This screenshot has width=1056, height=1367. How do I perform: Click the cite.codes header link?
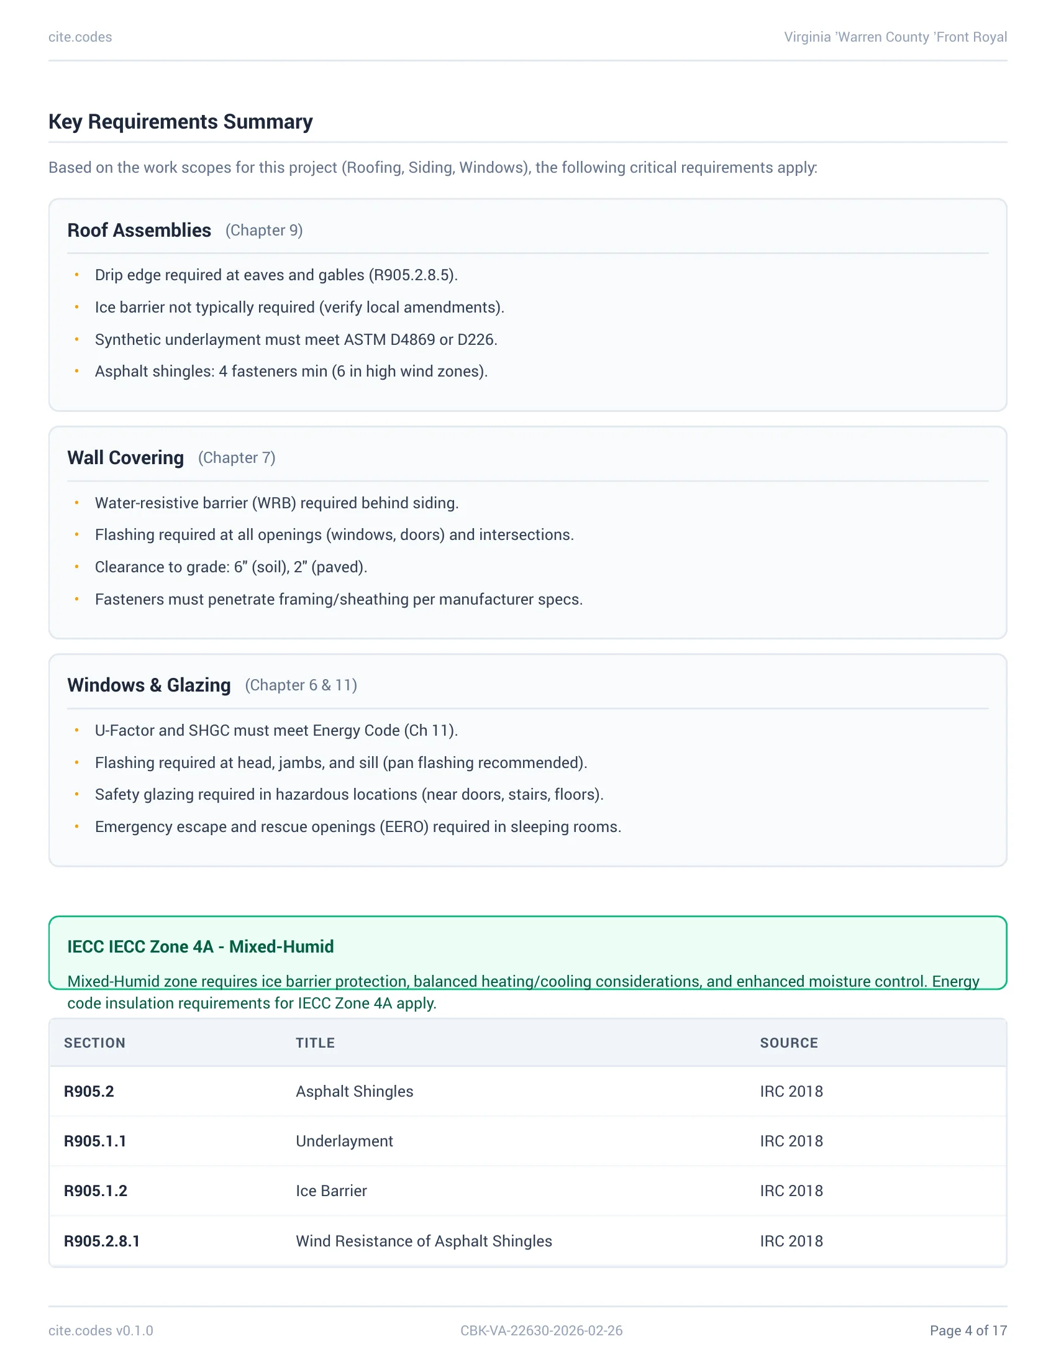pyautogui.click(x=80, y=37)
